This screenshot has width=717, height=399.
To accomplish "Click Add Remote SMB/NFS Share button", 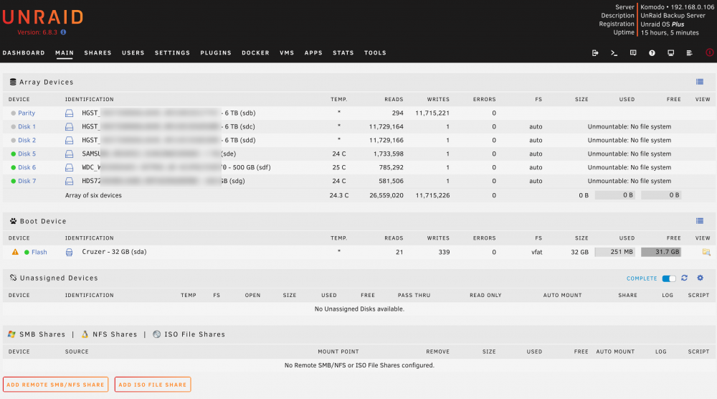I will (x=56, y=385).
